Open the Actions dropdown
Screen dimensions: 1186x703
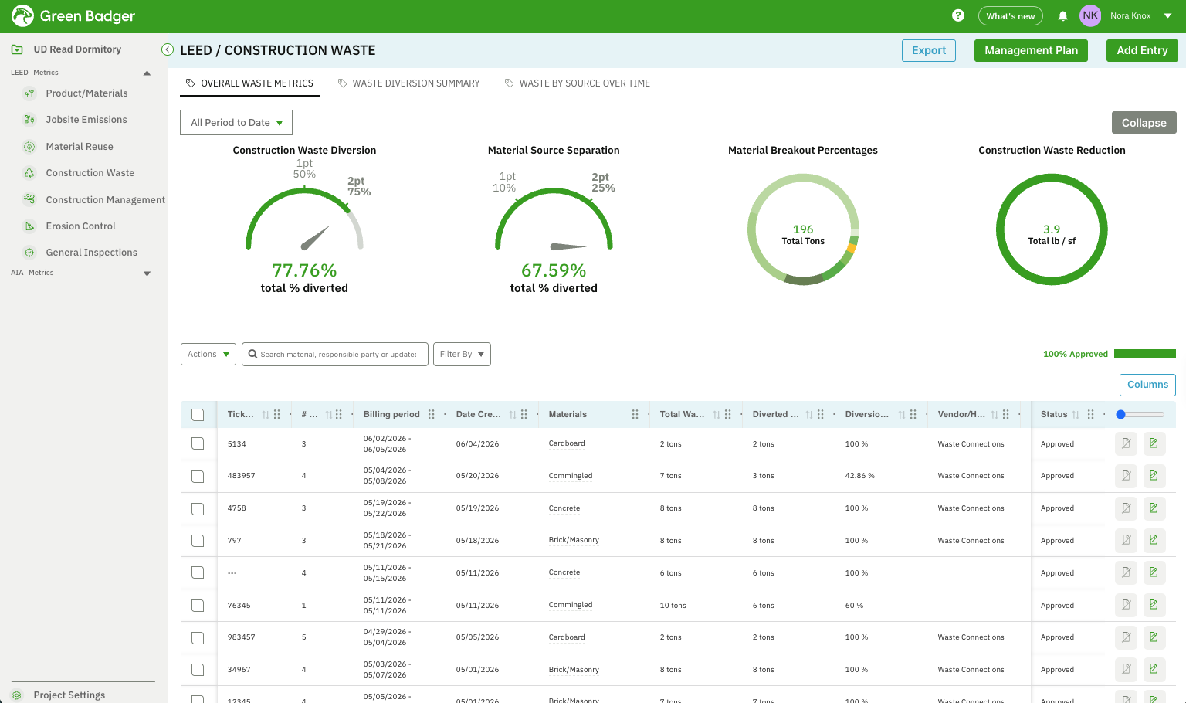pos(208,355)
